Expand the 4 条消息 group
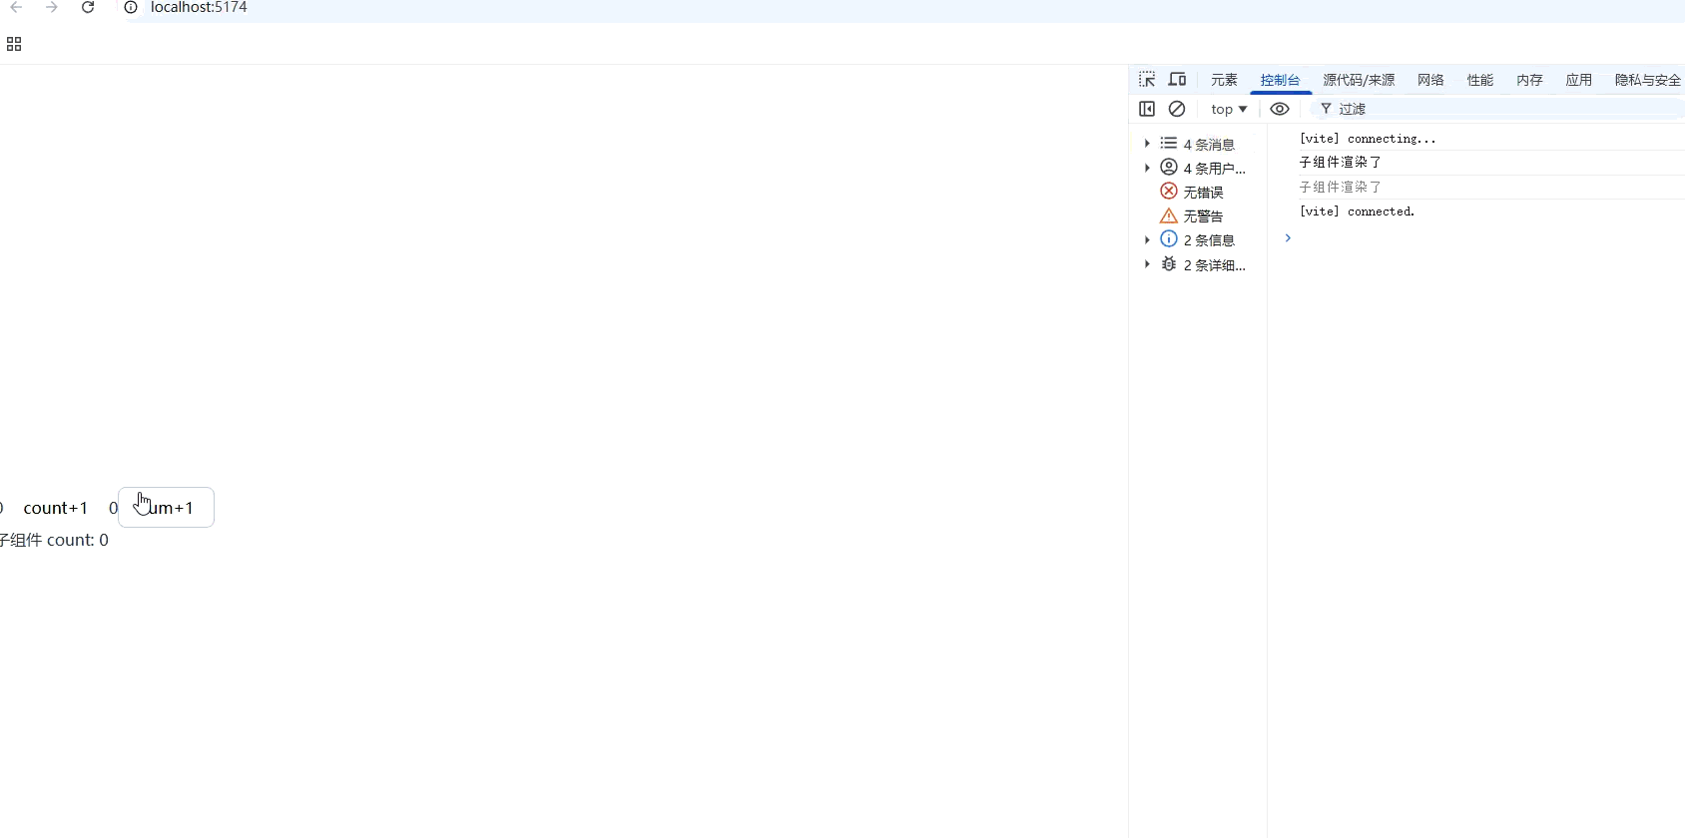This screenshot has width=1685, height=838. (x=1147, y=144)
